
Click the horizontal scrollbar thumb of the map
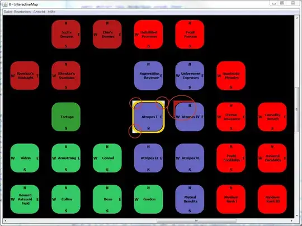(196, 220)
